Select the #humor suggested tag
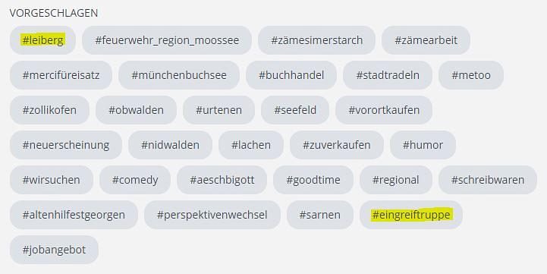 point(423,145)
